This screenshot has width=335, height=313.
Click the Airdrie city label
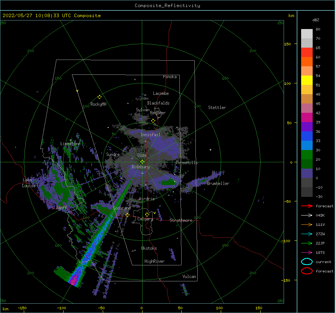pyautogui.click(x=147, y=199)
